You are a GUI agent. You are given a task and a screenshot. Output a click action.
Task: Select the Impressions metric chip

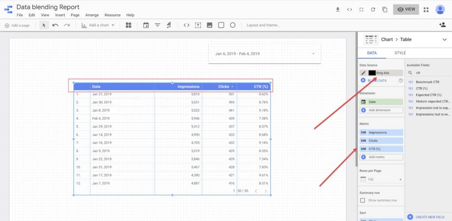click(x=381, y=133)
